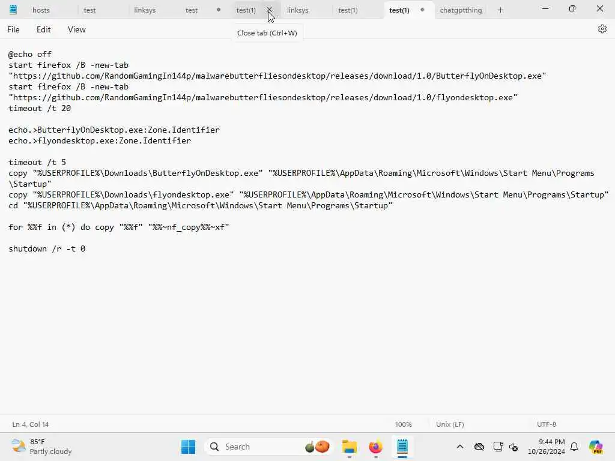Click the taskbar Search box
The image size is (615, 461).
[269, 447]
